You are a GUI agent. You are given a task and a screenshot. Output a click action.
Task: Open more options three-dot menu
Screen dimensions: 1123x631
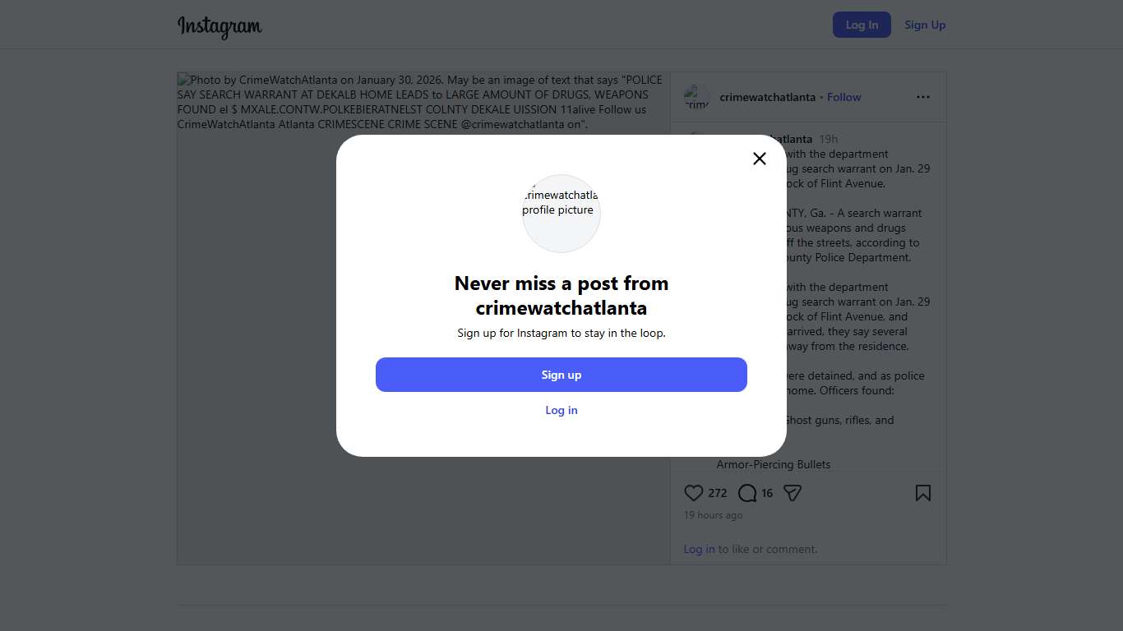[x=923, y=97]
